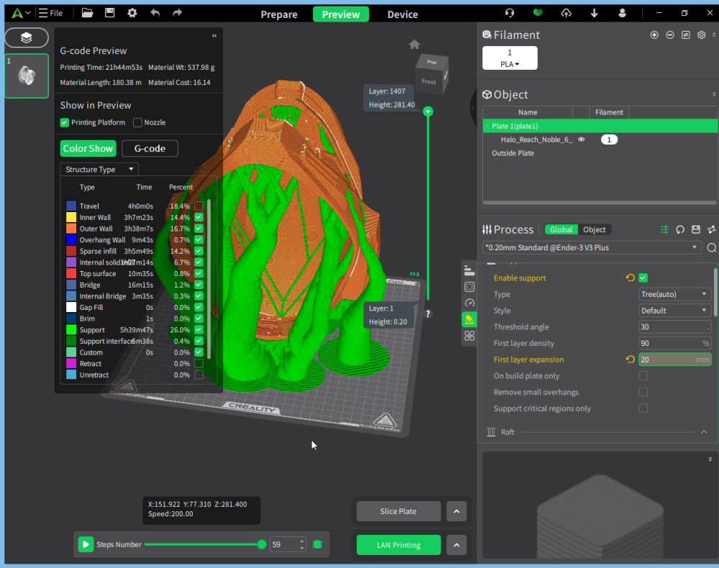Click the Color Show button

(88, 149)
